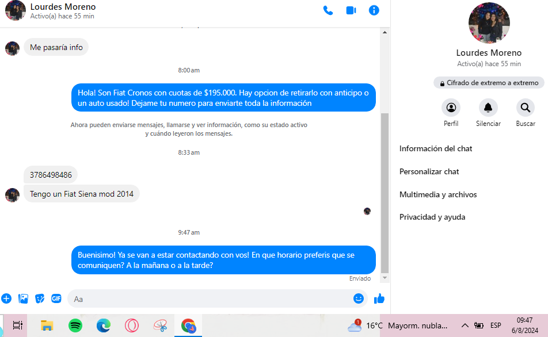Open the emoji picker in message box

tap(359, 298)
